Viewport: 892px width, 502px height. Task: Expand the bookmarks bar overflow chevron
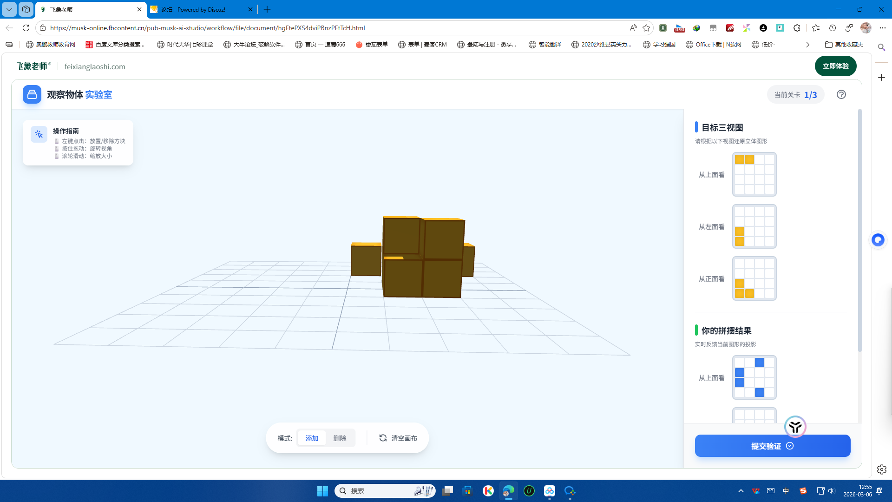tap(807, 45)
